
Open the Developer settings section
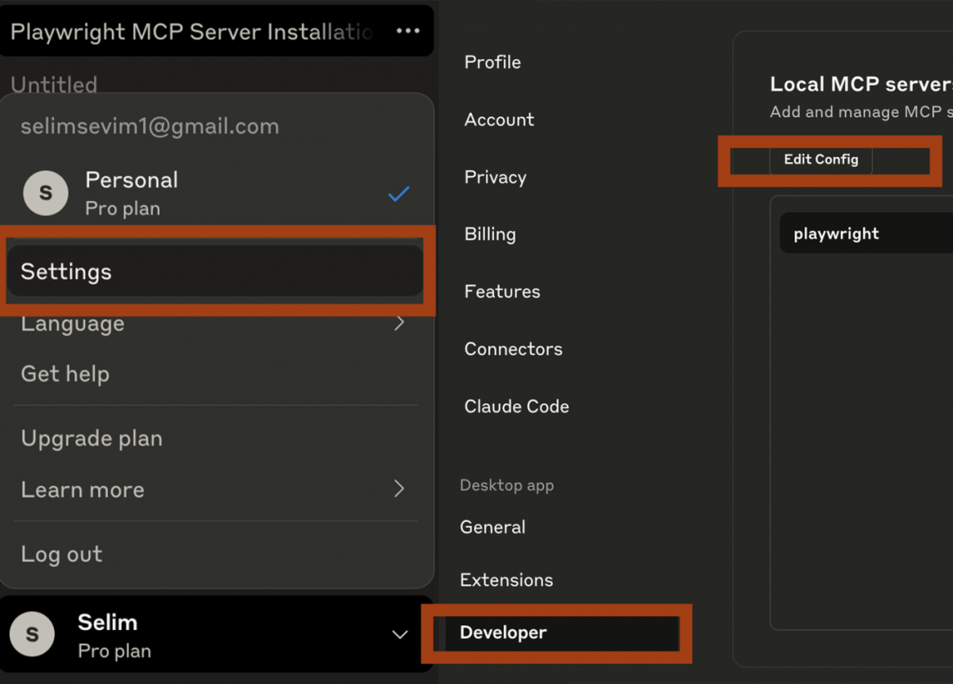(504, 633)
